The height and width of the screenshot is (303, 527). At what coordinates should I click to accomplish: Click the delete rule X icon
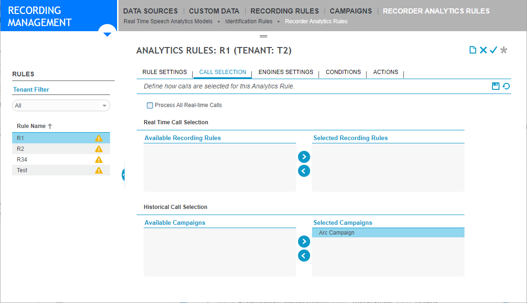click(x=483, y=50)
